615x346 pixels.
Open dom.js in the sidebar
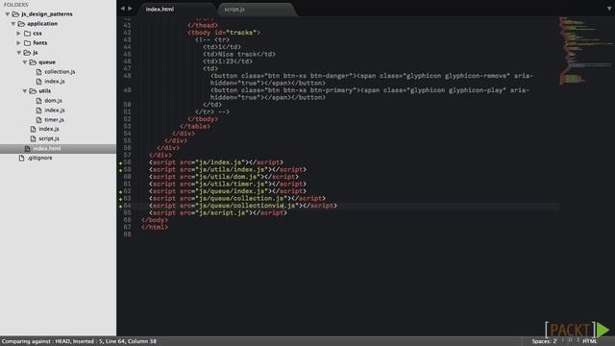pos(54,101)
